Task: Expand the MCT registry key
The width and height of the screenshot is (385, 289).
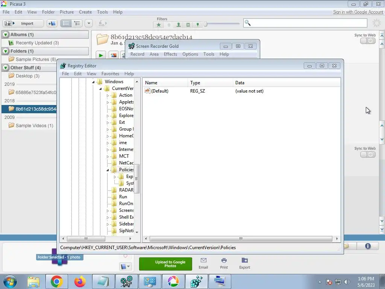Action: 108,157
